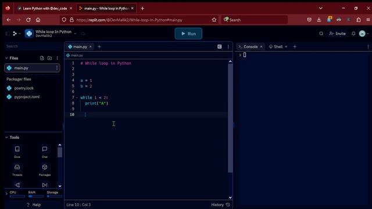Open Files panel more options menu
Viewport: 372px width, 209px height.
[x=57, y=58]
